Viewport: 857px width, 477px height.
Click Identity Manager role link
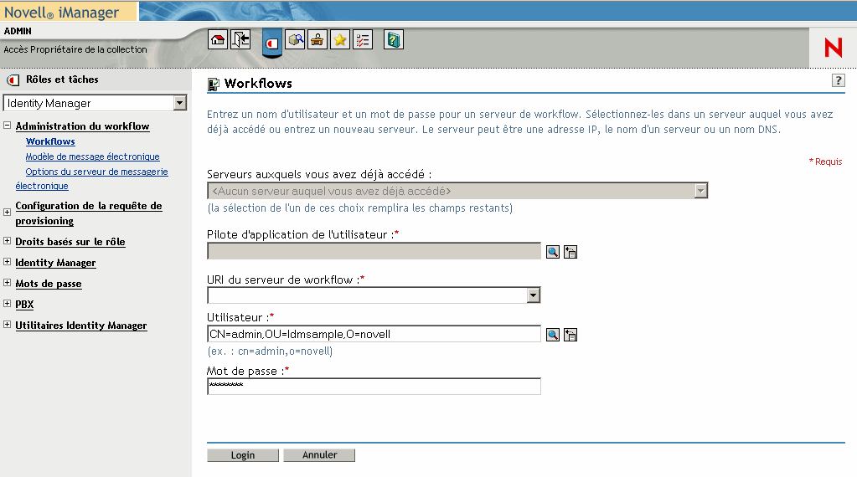tap(55, 263)
